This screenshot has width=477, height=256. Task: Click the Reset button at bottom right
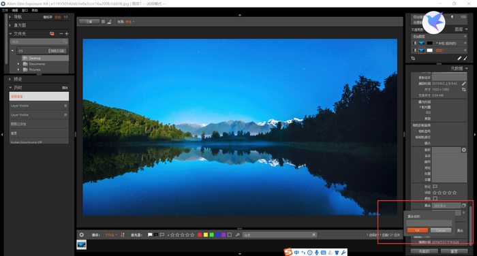(454, 251)
